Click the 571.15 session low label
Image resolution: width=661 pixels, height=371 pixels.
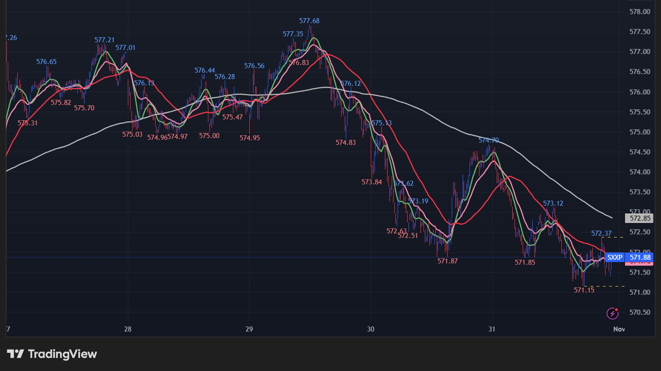tap(584, 290)
